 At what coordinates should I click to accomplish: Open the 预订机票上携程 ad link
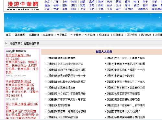click(x=22, y=106)
